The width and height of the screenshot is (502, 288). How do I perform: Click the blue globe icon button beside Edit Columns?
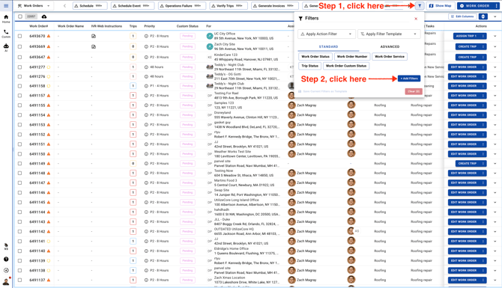483,16
